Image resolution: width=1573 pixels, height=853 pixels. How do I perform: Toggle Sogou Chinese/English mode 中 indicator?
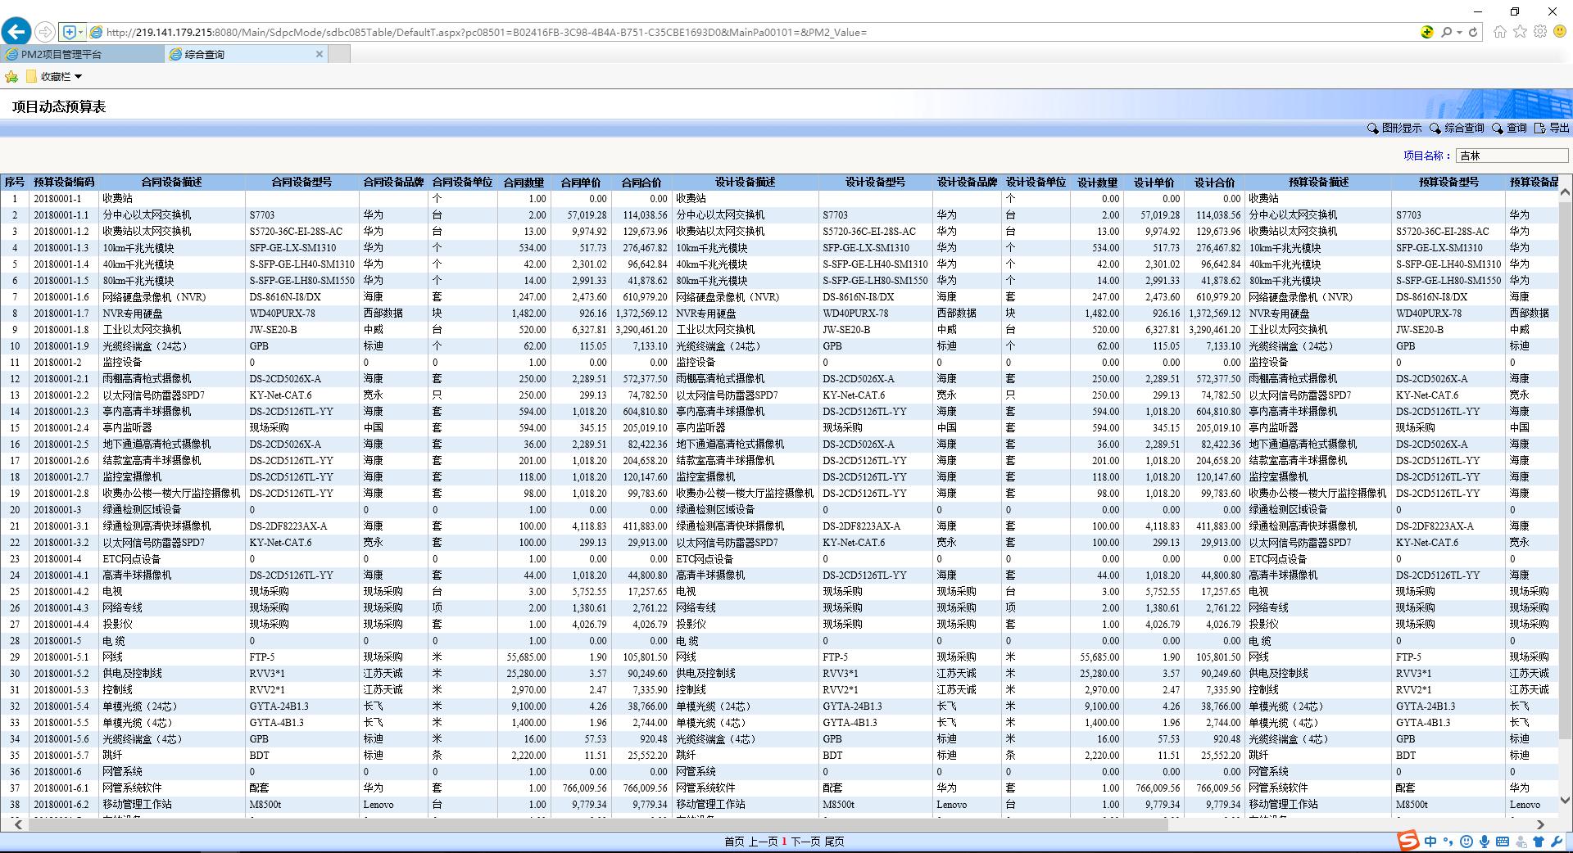pyautogui.click(x=1430, y=842)
